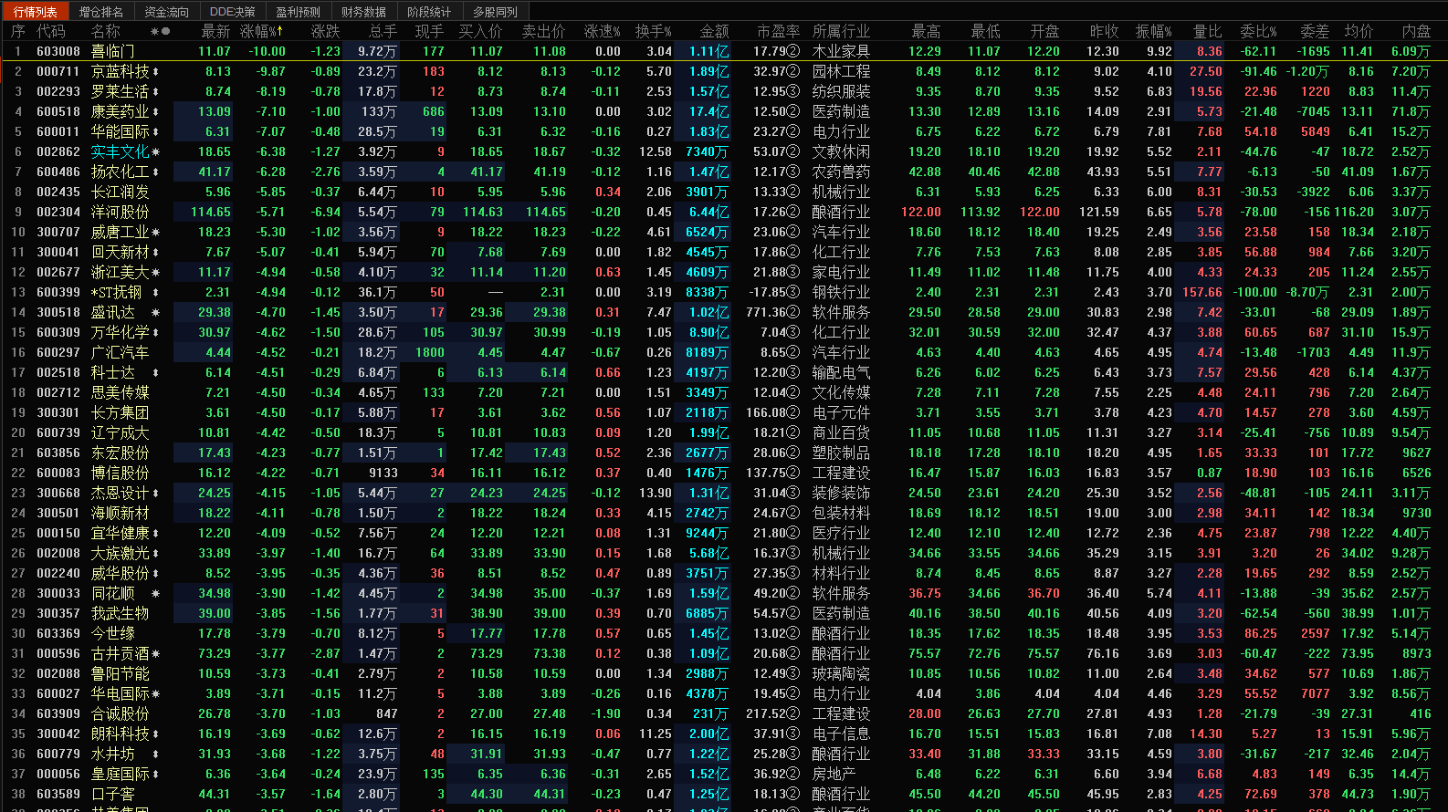Switch to the DDE决策 tab
The width and height of the screenshot is (1448, 812).
(233, 12)
